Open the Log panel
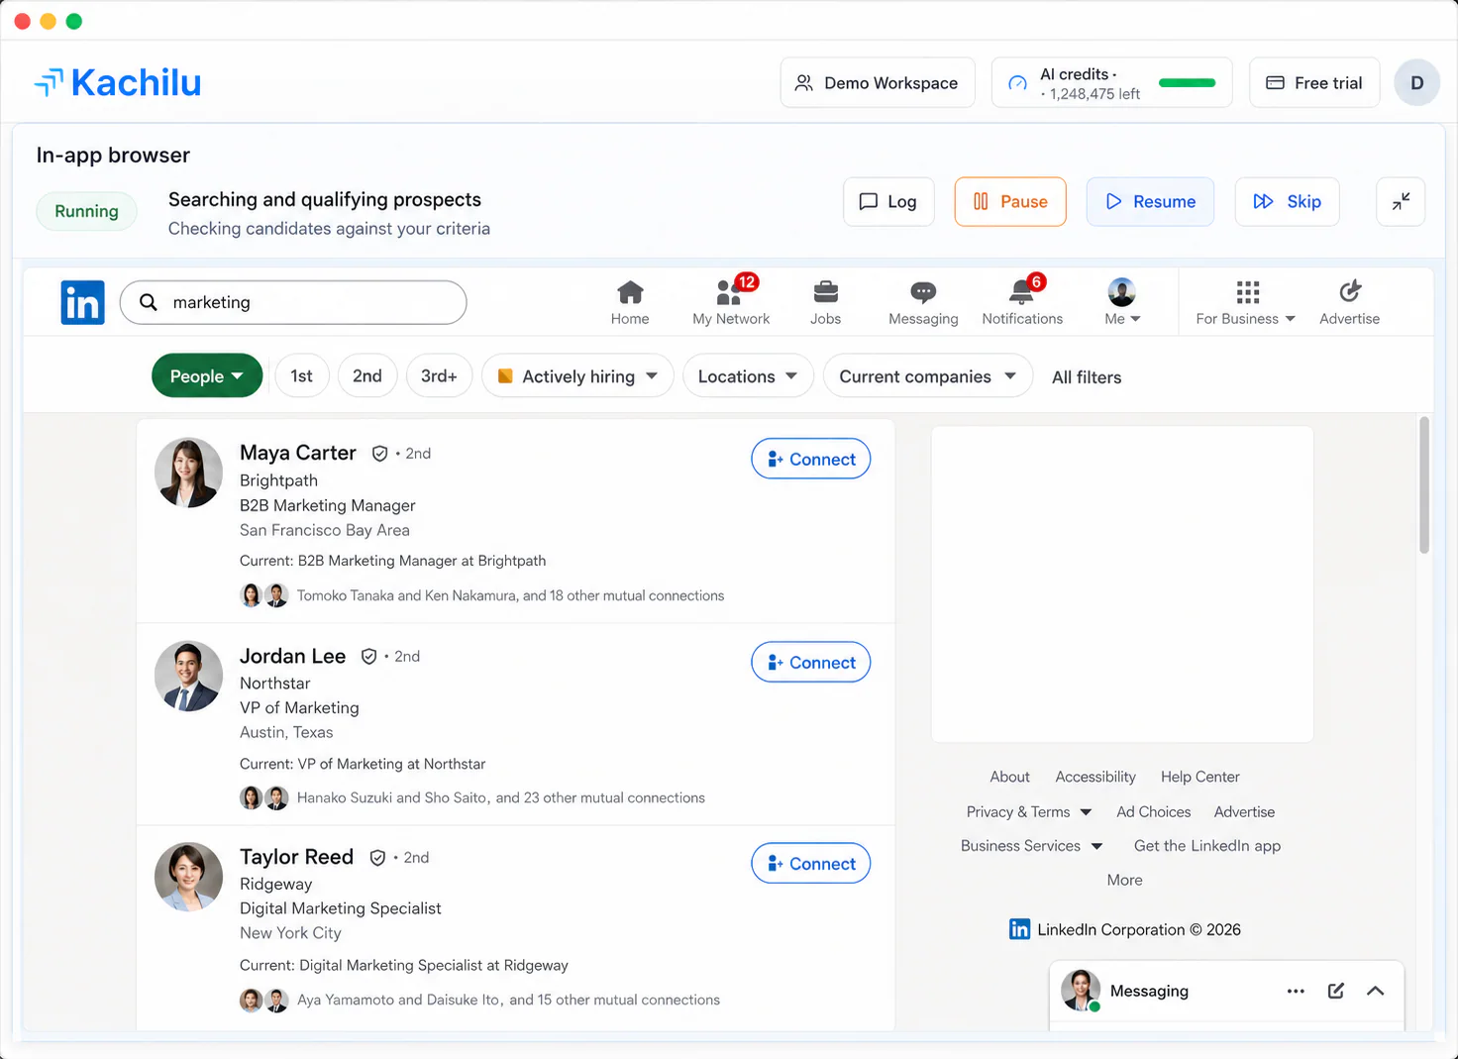The width and height of the screenshot is (1458, 1059). point(888,202)
